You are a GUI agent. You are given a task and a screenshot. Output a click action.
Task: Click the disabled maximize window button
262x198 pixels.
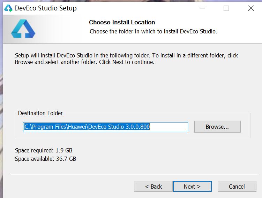226,8
